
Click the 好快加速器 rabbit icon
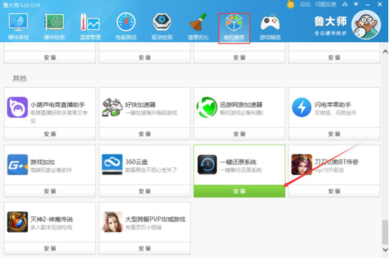(112, 107)
